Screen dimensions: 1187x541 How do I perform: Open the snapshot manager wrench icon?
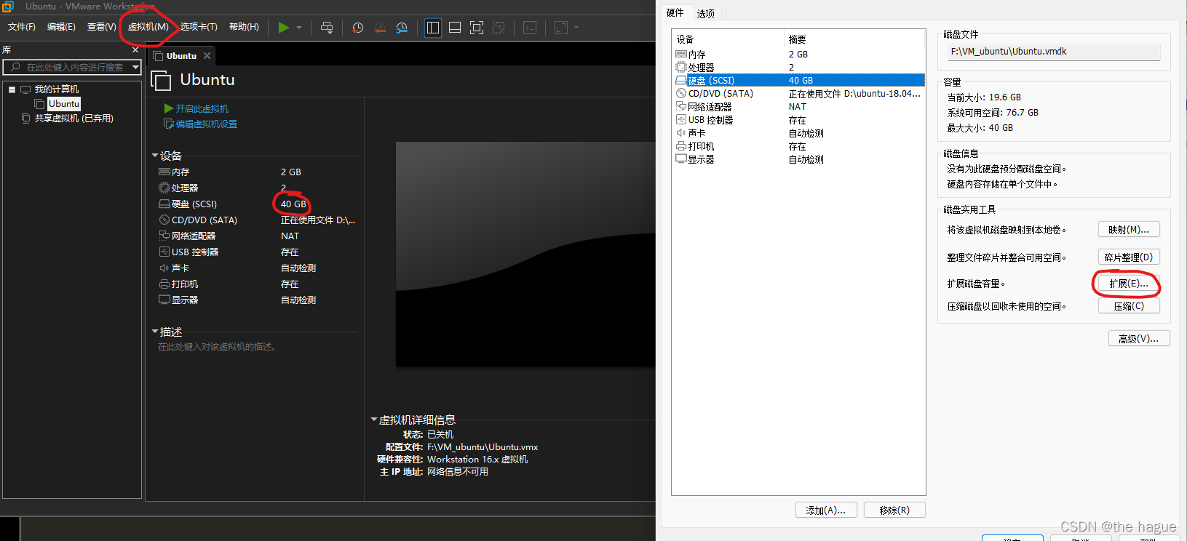(402, 28)
